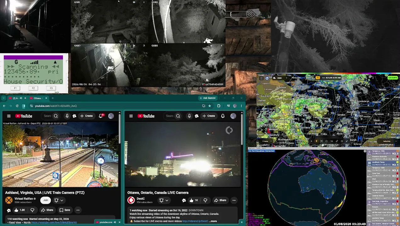
Task: Like the Ottawa video (1K)
Action: click(194, 200)
